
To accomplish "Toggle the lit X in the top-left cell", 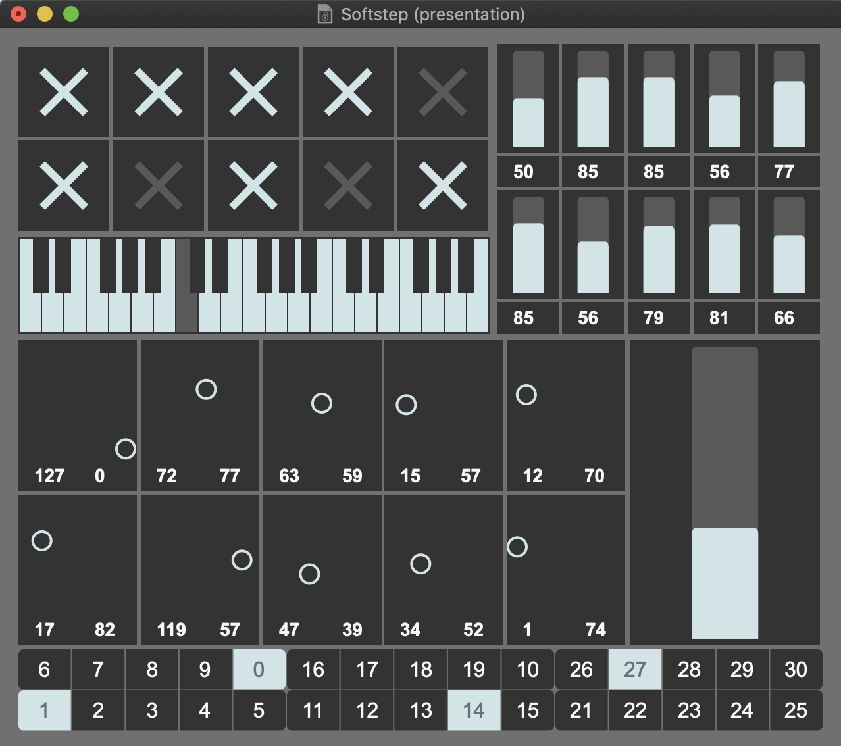I will click(x=64, y=93).
